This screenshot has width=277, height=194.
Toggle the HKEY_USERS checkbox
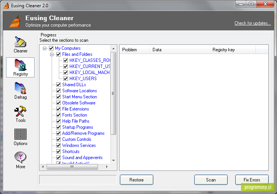point(66,79)
